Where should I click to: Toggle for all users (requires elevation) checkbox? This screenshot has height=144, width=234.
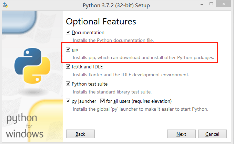coord(102,101)
